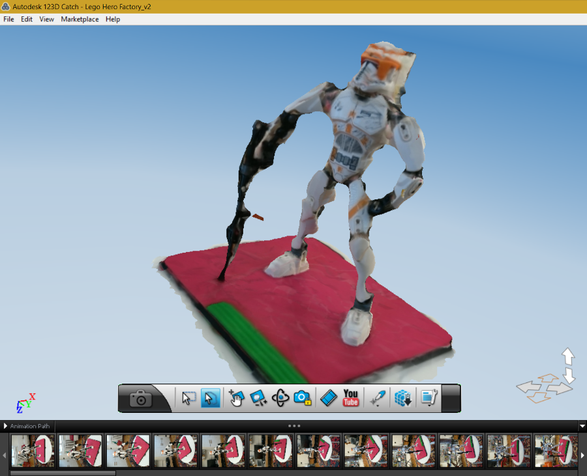This screenshot has width=587, height=476.
Task: Click the filmstrip previous arrow
Action: tap(5, 455)
